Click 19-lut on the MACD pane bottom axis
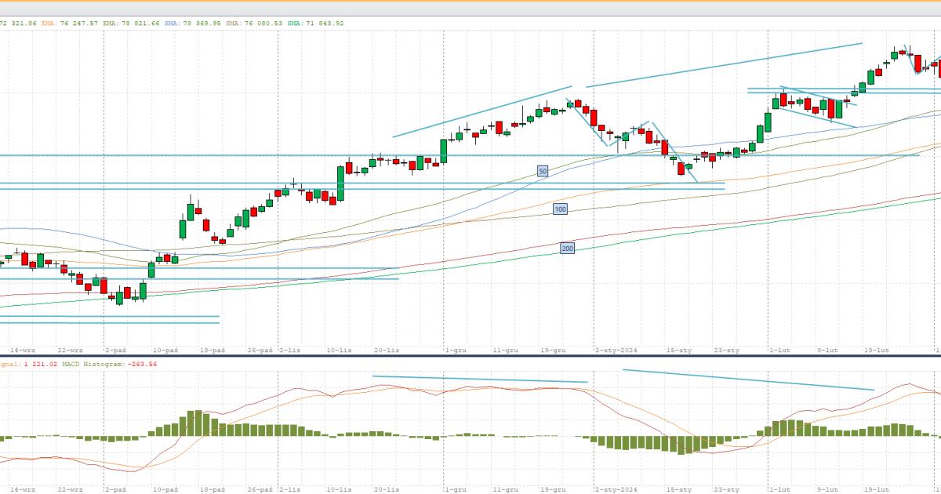The height and width of the screenshot is (494, 941). coord(876,489)
